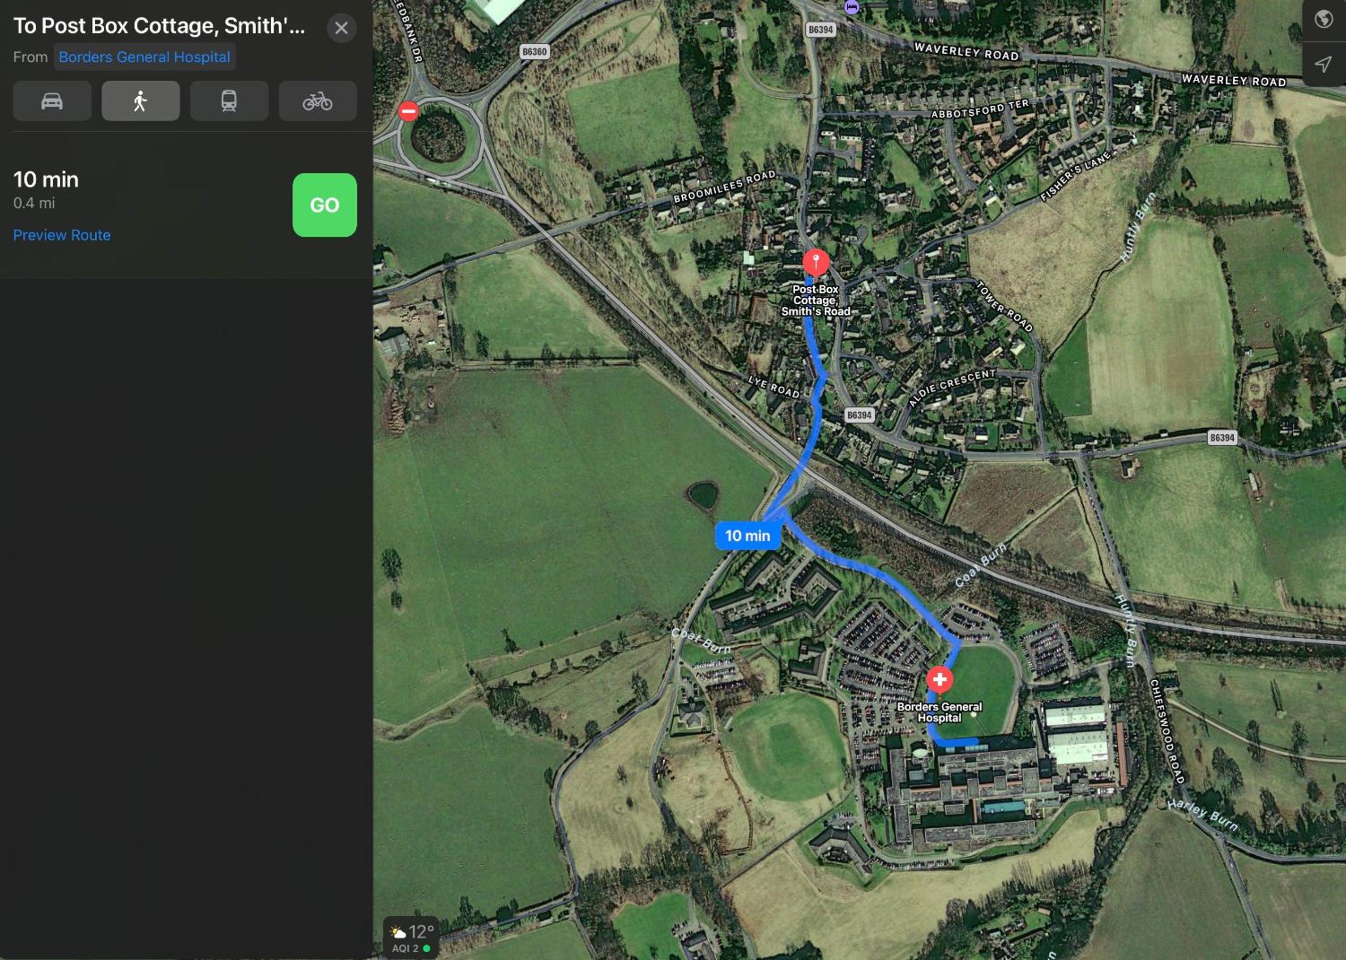
Task: Click the green GO button
Action: tap(324, 205)
